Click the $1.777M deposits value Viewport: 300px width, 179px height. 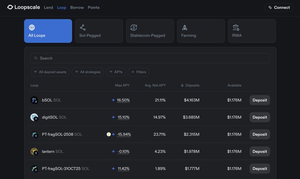(192, 169)
